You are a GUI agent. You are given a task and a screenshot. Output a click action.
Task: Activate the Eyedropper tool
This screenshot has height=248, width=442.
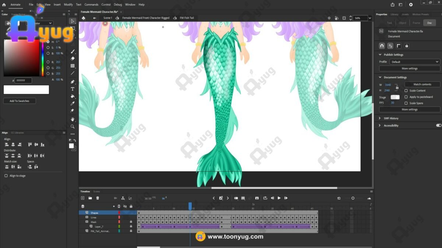pos(73,104)
